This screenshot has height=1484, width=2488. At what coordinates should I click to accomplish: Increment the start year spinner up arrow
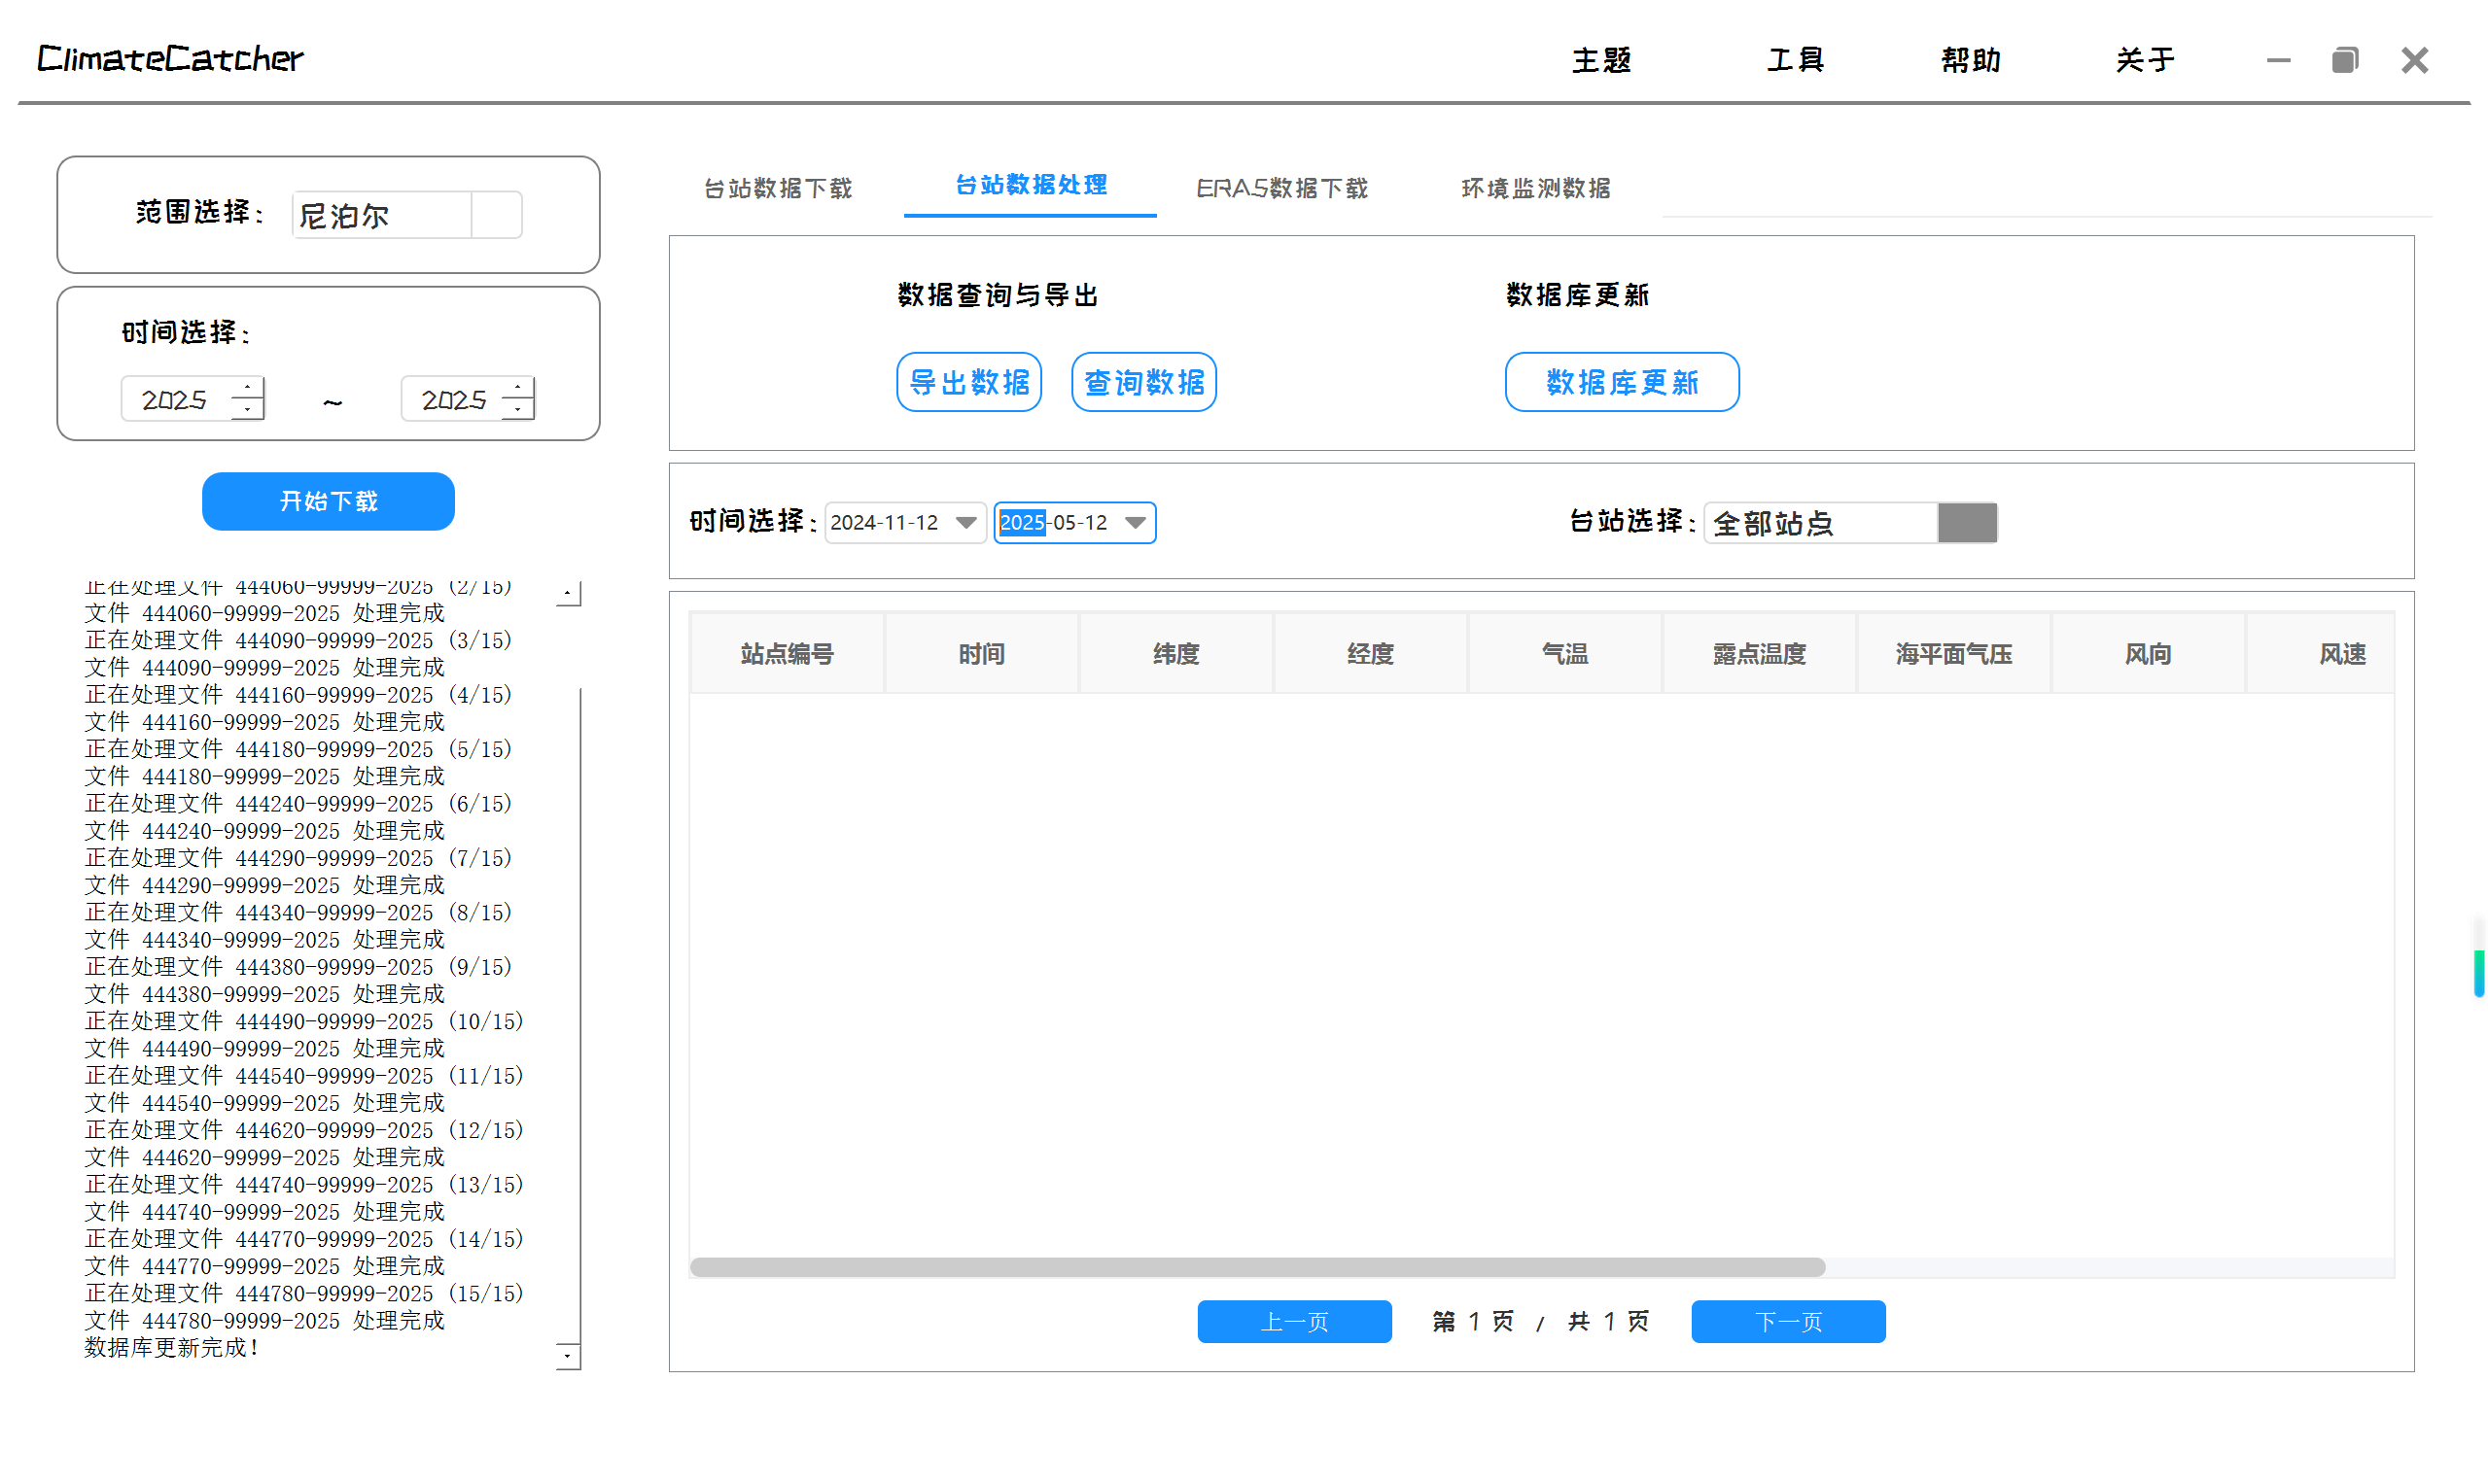pyautogui.click(x=247, y=388)
